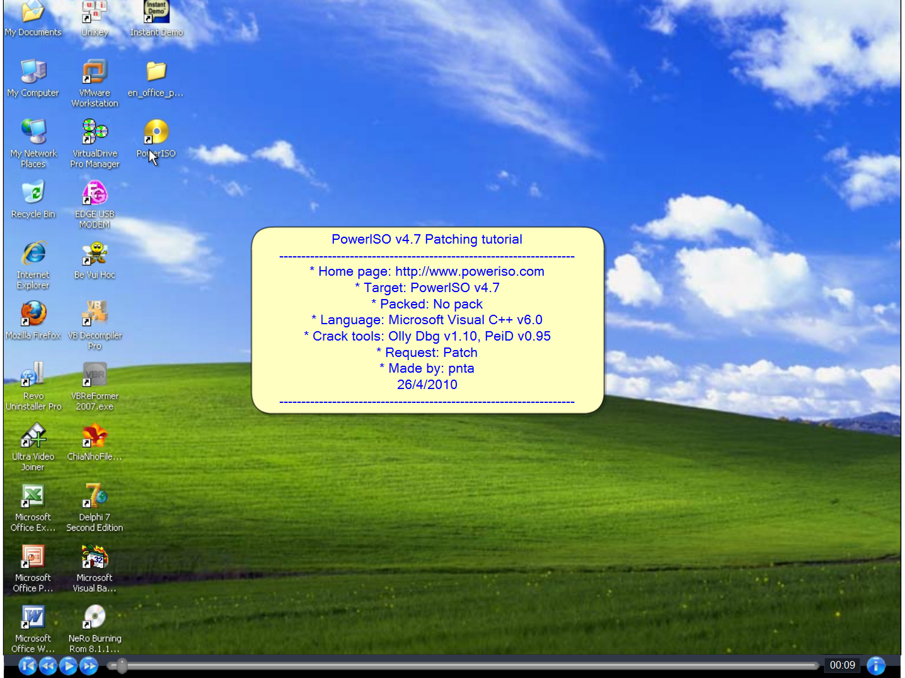The image size is (905, 678).
Task: Click the 'Packed: No pack' line
Action: pyautogui.click(x=427, y=304)
